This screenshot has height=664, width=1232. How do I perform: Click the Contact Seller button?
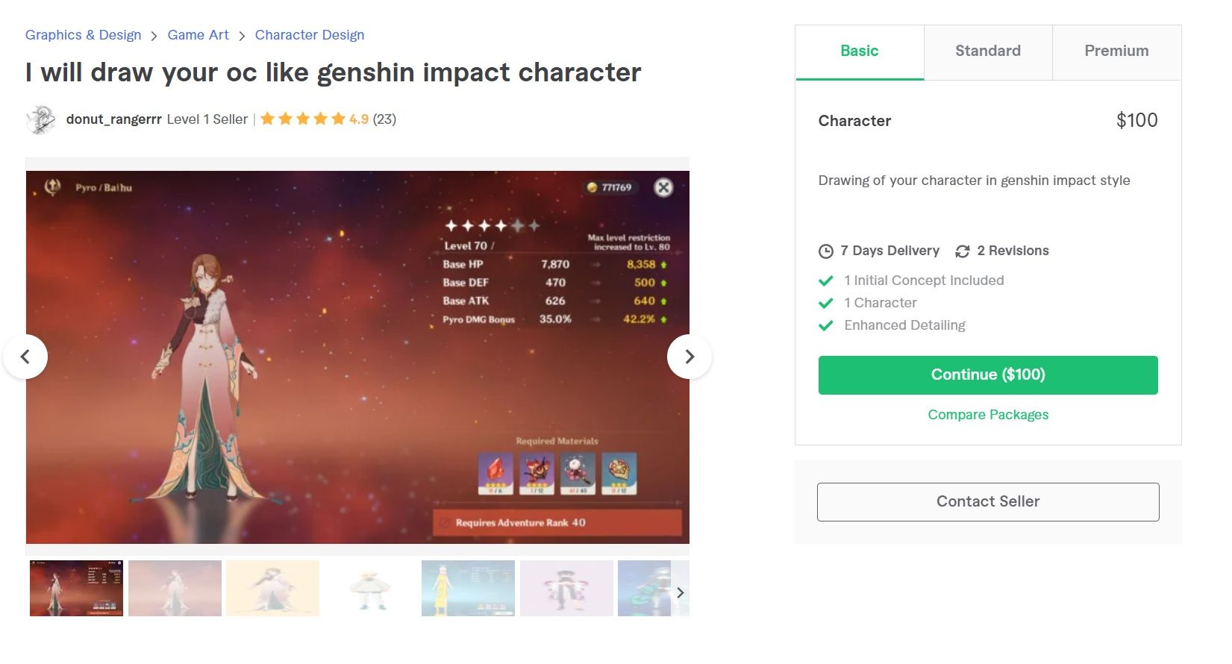coord(988,502)
